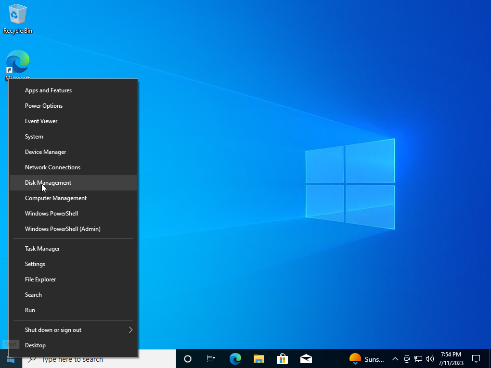
Task: Launch the Mail app from the taskbar
Action: click(x=306, y=358)
